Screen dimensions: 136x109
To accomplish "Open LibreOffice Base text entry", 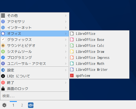I will (x=99, y=40).
